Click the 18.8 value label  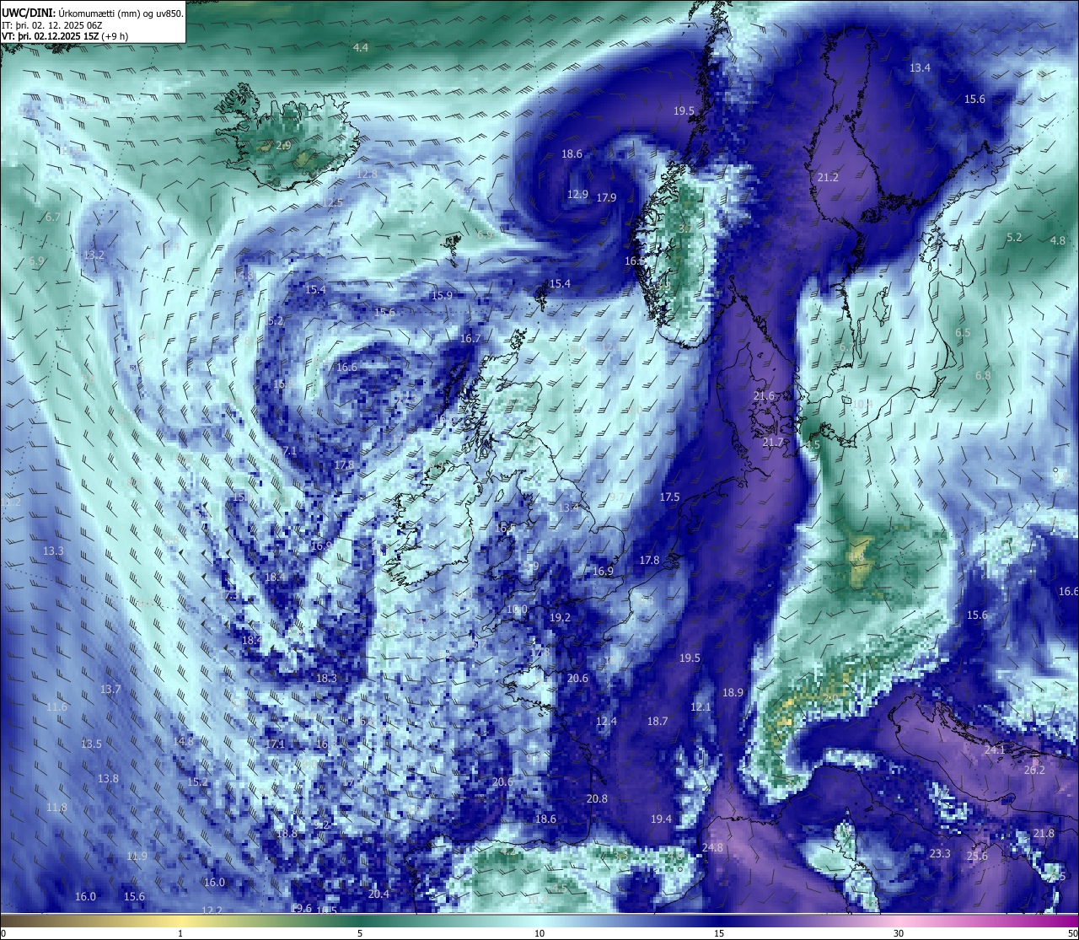[x=287, y=834]
